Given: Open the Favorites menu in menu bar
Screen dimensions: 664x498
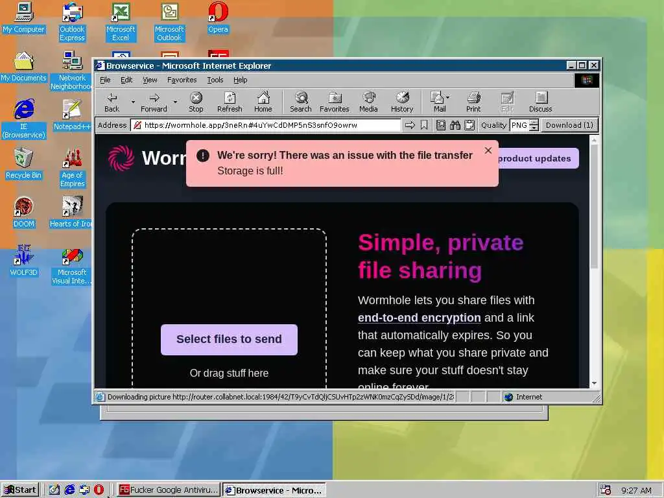Looking at the screenshot, I should tap(182, 80).
